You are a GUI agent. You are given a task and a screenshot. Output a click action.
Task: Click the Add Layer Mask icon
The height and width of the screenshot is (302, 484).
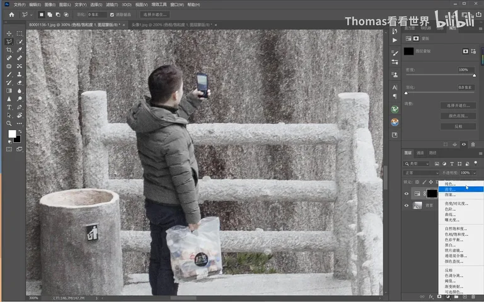click(439, 297)
